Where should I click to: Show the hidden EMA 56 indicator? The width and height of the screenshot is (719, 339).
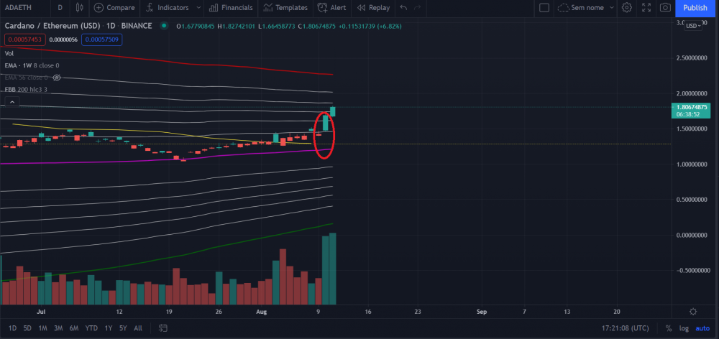pyautogui.click(x=57, y=78)
